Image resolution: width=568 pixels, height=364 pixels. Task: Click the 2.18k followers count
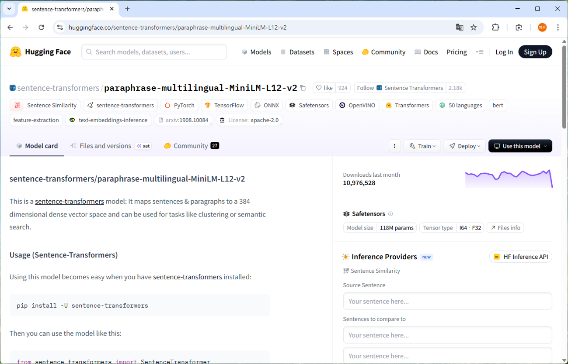[456, 88]
